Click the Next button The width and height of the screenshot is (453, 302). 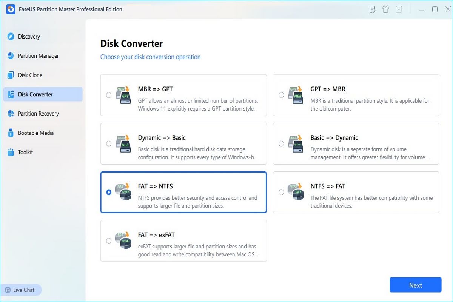[415, 285]
